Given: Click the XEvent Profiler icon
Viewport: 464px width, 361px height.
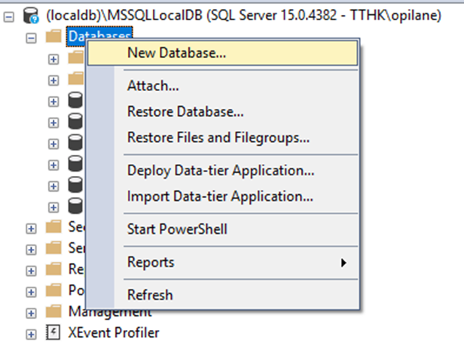Looking at the screenshot, I should pos(53,332).
